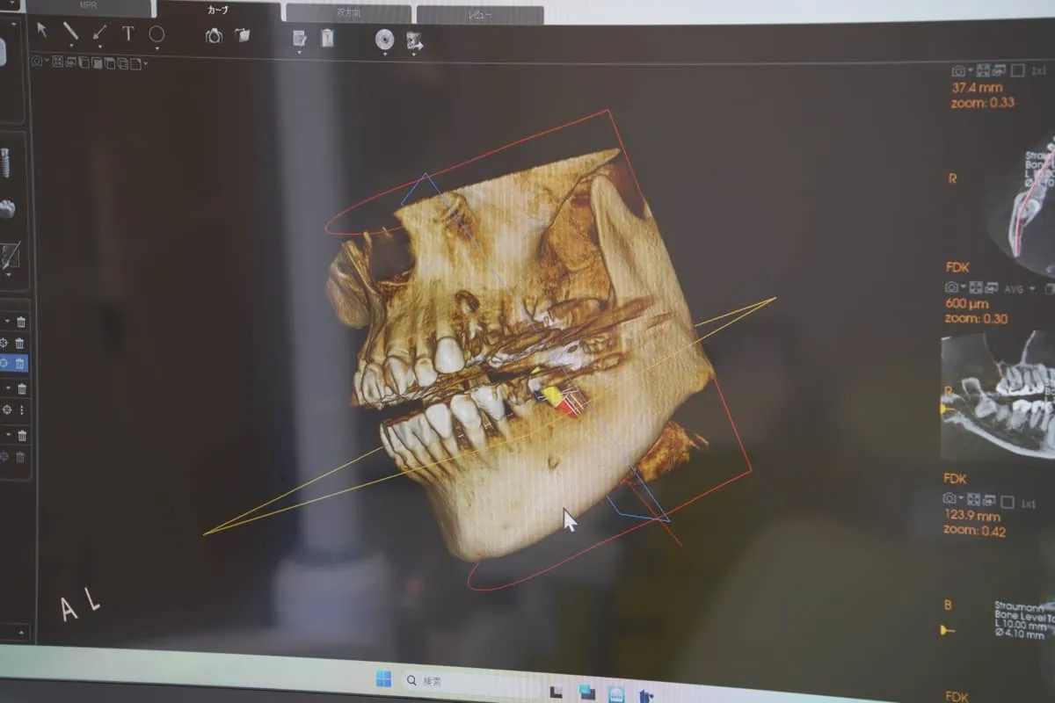Open the snapshot folder icon beside the camera
Screen dimensions: 1055x703
pos(243,35)
